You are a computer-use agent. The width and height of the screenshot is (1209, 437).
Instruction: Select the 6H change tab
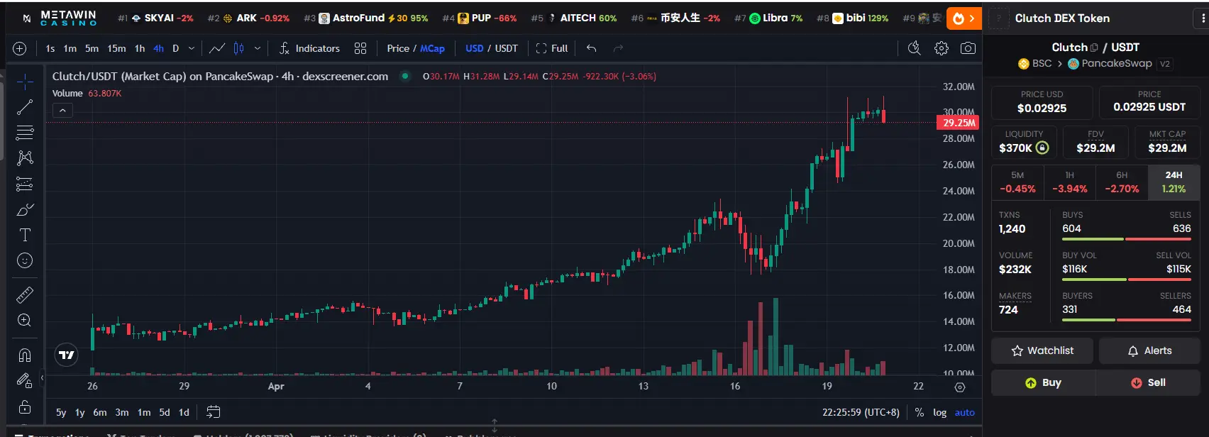click(x=1122, y=182)
